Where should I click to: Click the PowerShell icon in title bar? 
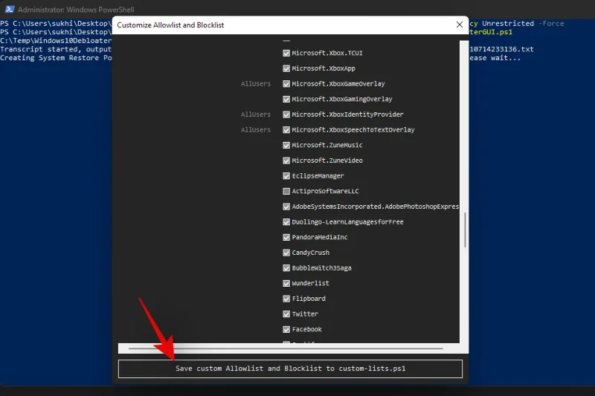pyautogui.click(x=10, y=9)
